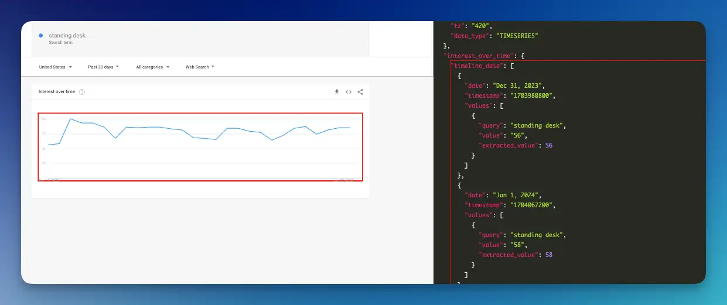Select the "data_type": "TIMESERIES" line
The width and height of the screenshot is (727, 305).
coord(494,36)
